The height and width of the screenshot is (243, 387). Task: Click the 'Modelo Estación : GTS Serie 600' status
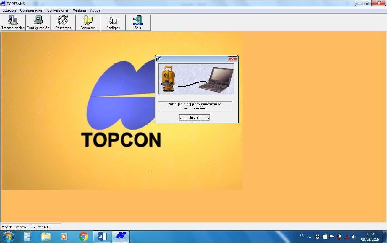click(26, 227)
